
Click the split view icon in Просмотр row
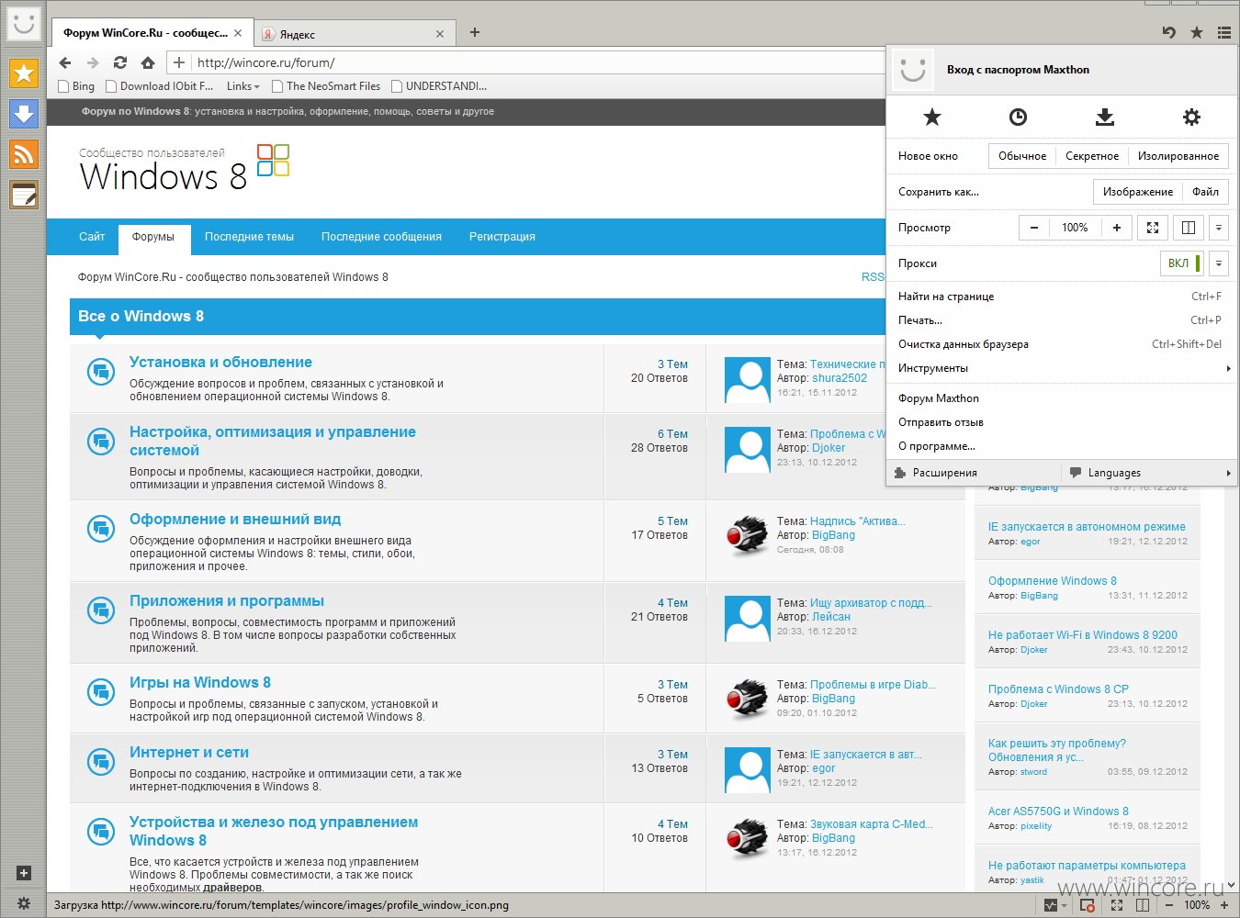(x=1188, y=228)
